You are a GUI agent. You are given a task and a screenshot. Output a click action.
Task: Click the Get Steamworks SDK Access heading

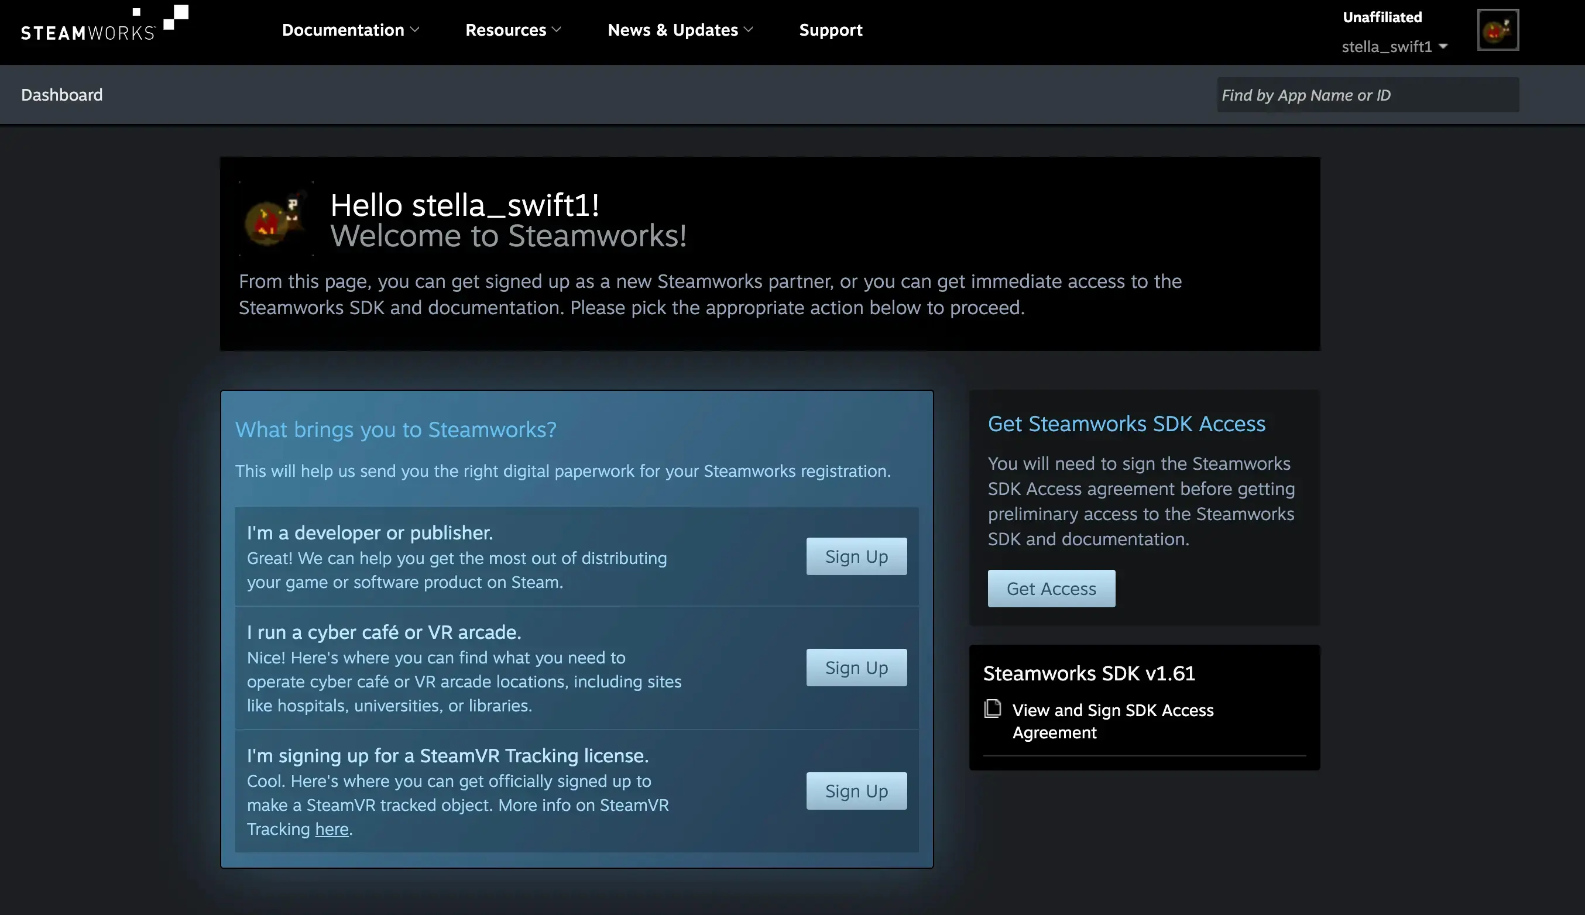pos(1126,424)
